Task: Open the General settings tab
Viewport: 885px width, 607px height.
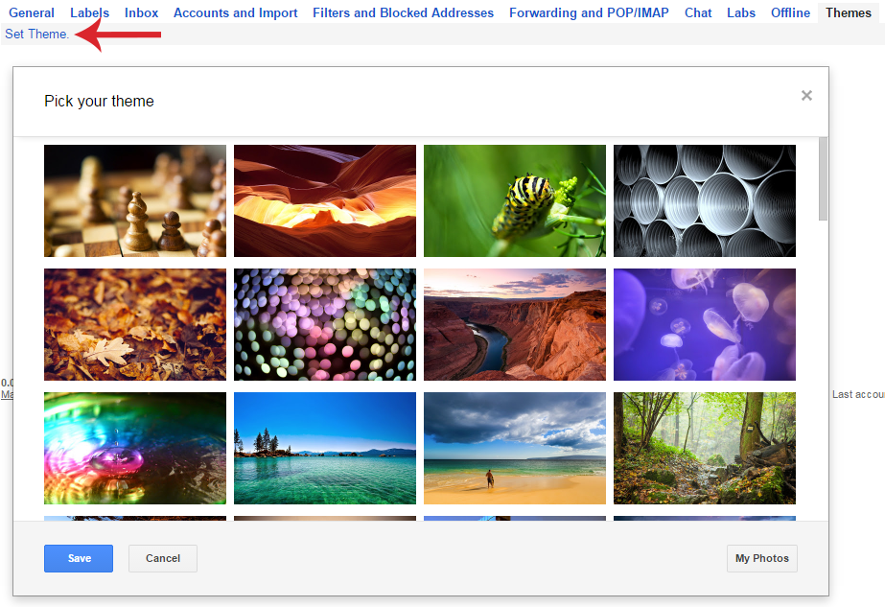Action: click(32, 12)
